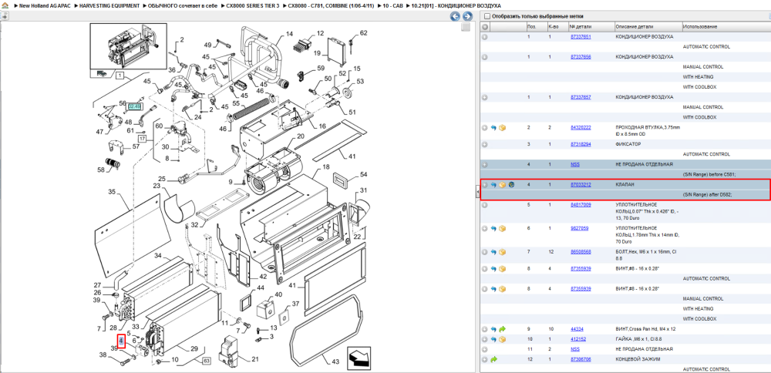Open part number link 87033212

(x=581, y=185)
